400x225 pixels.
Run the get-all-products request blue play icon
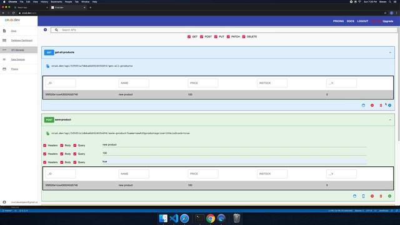[x=389, y=106]
